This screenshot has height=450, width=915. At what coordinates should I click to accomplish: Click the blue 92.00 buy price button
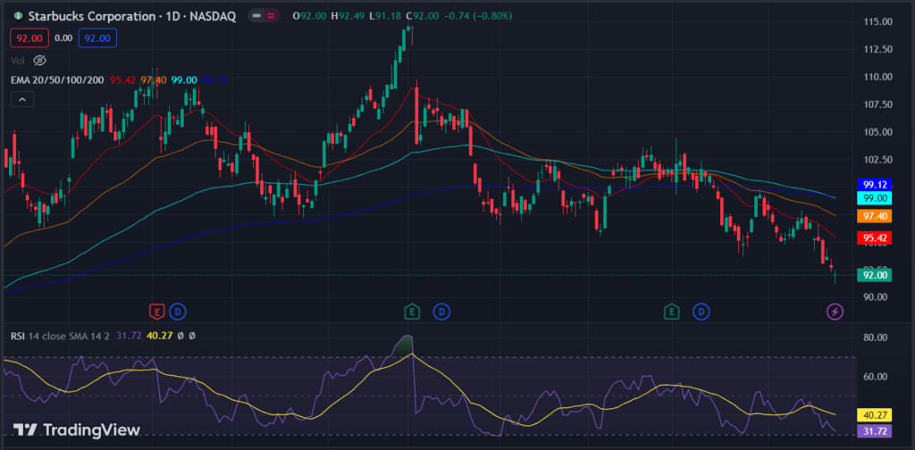(97, 37)
